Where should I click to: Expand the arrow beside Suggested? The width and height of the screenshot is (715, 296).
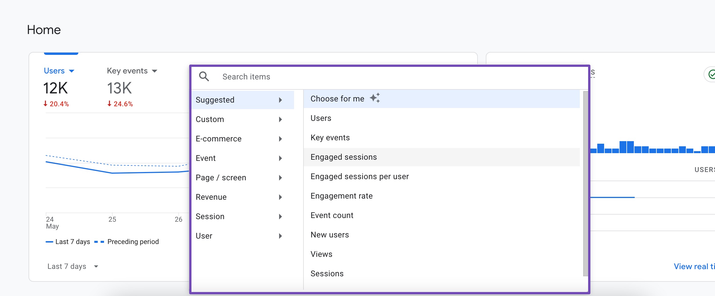tap(281, 100)
